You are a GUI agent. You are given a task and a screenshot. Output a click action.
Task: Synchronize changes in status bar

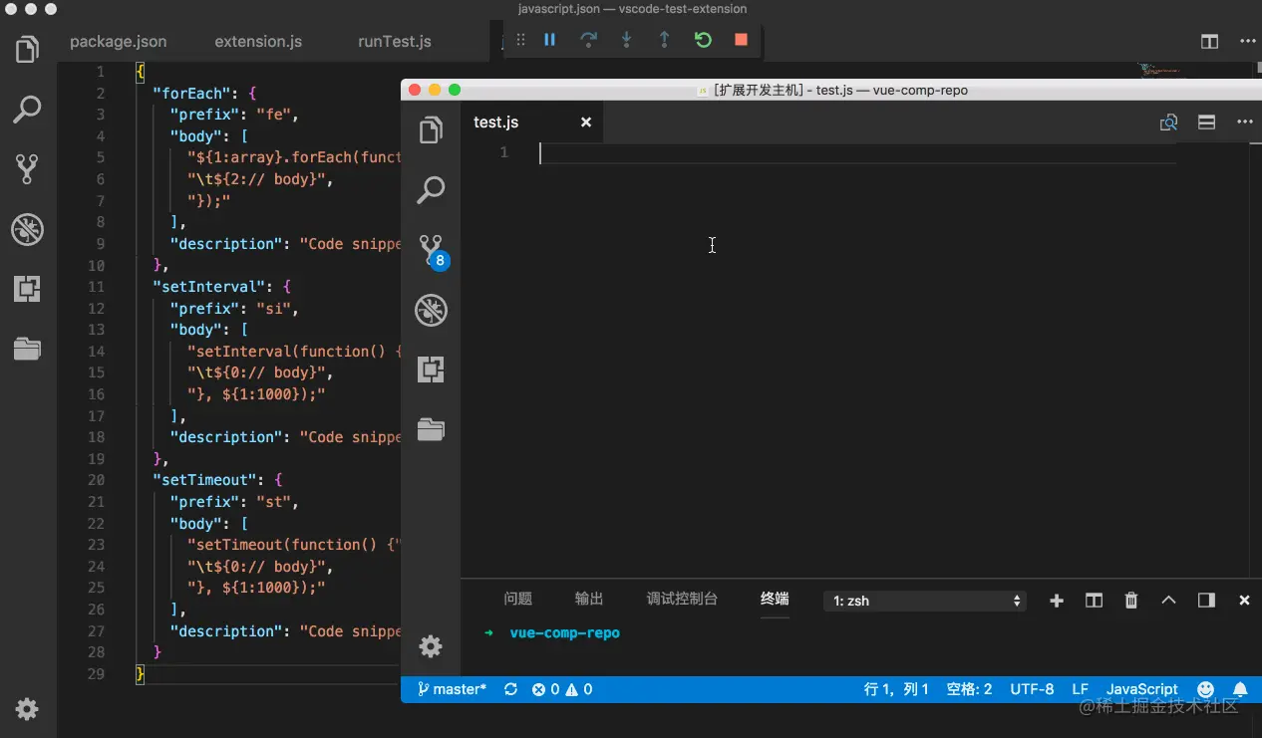pyautogui.click(x=511, y=689)
